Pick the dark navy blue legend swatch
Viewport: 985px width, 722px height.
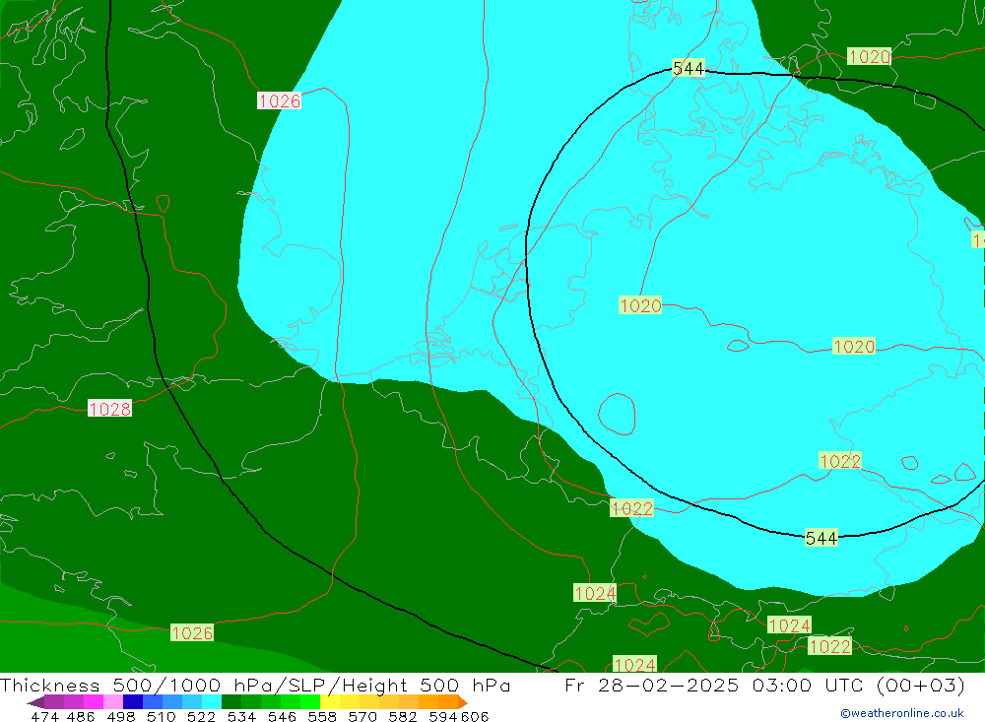[133, 702]
